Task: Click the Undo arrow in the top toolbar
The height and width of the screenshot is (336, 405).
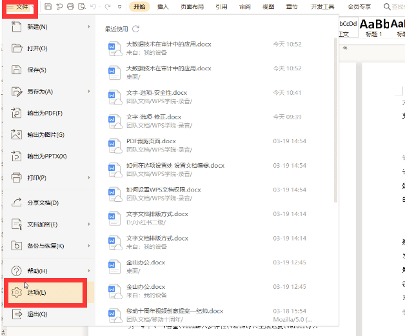Action: pyautogui.click(x=95, y=6)
